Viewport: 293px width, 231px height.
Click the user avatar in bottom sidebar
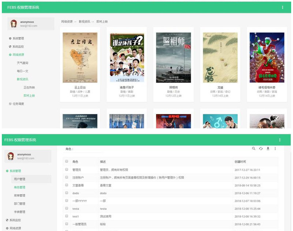11,156
